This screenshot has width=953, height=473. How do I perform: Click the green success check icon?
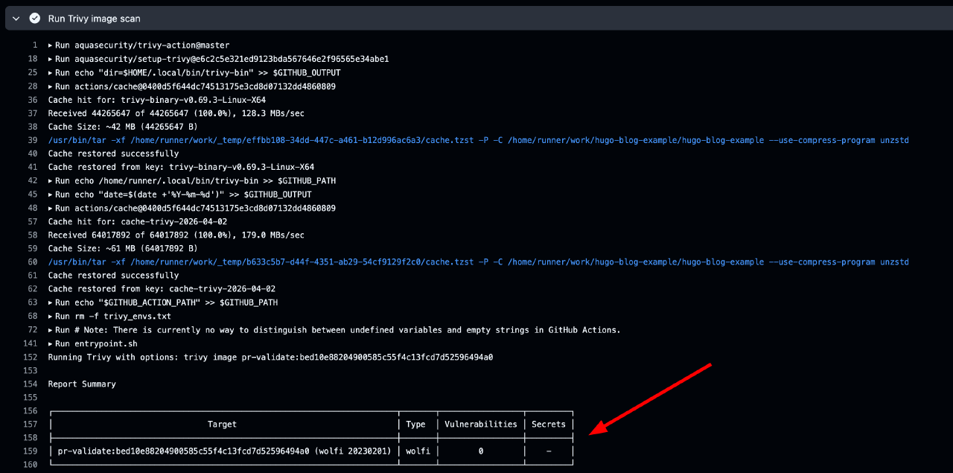tap(34, 18)
